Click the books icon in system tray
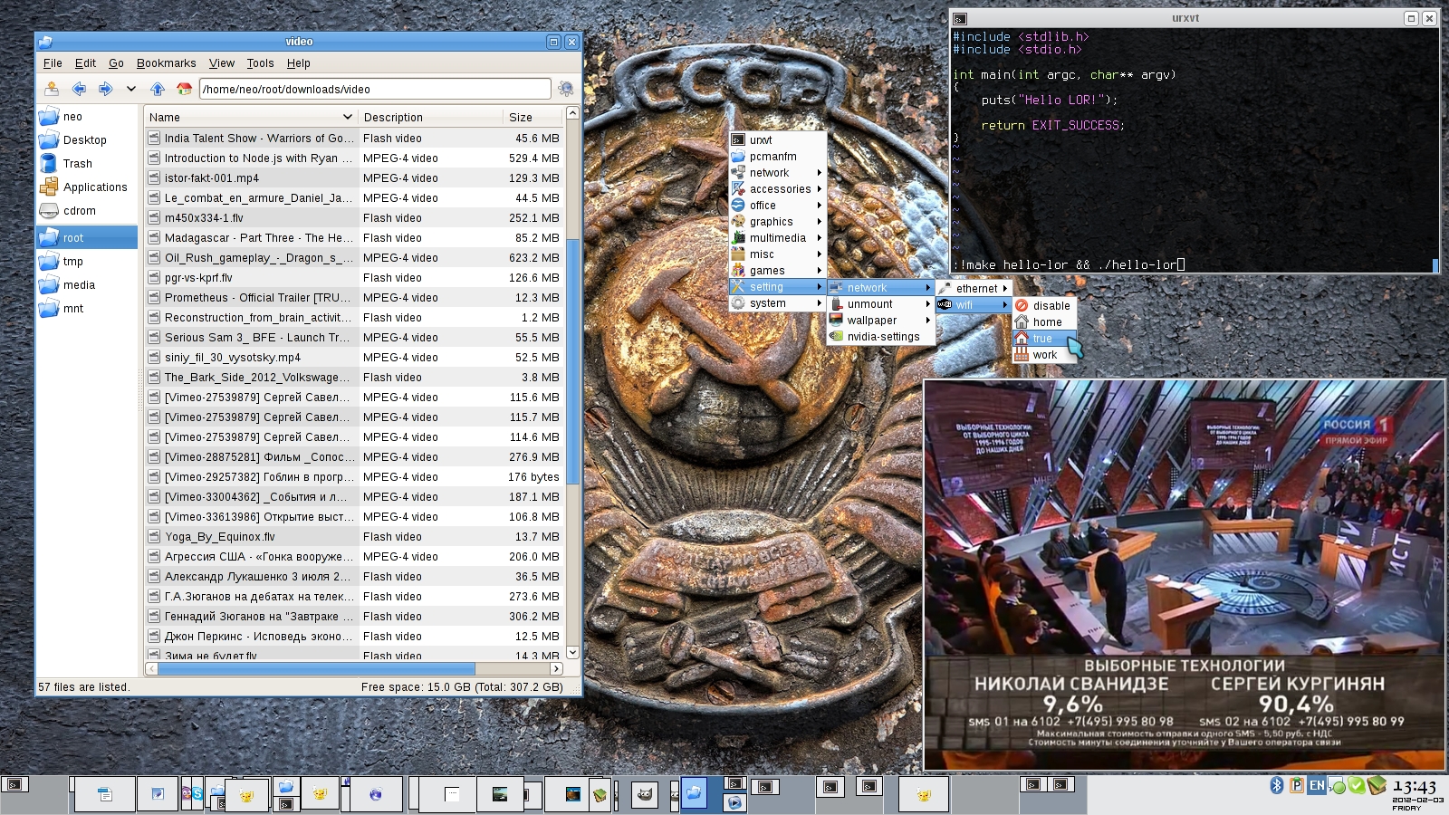 tap(1377, 785)
